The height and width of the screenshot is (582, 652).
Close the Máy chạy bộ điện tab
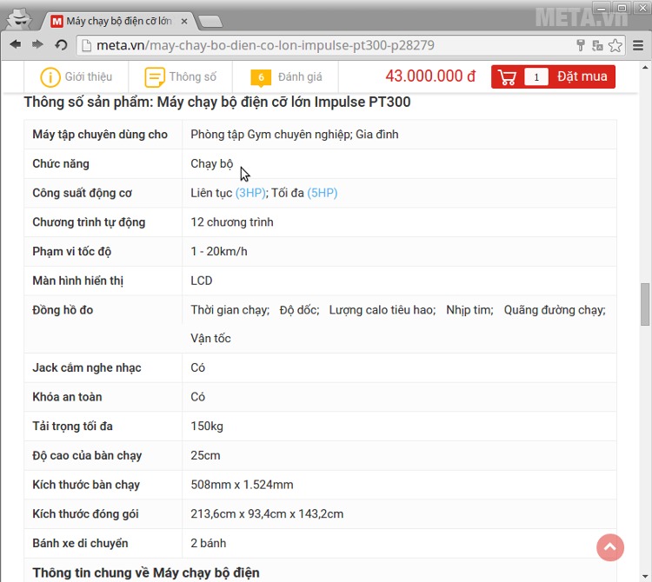click(184, 21)
